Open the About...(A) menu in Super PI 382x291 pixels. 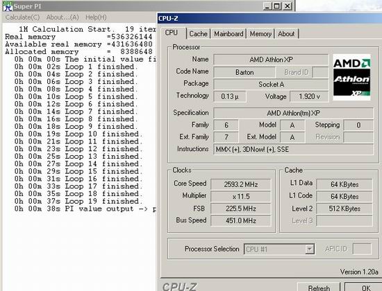(x=63, y=17)
